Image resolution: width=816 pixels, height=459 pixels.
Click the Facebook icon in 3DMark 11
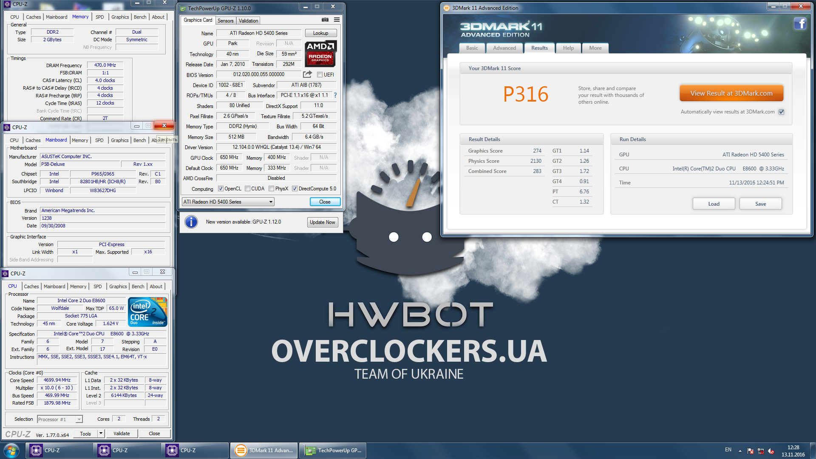800,23
